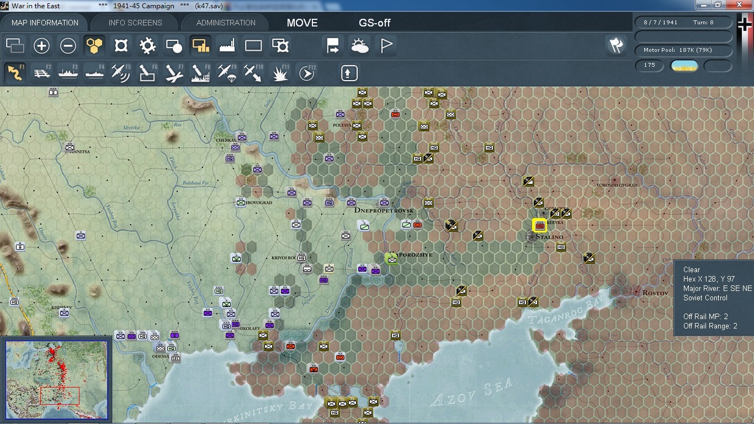
Task: Select the F2 rail move mode
Action: [x=41, y=73]
